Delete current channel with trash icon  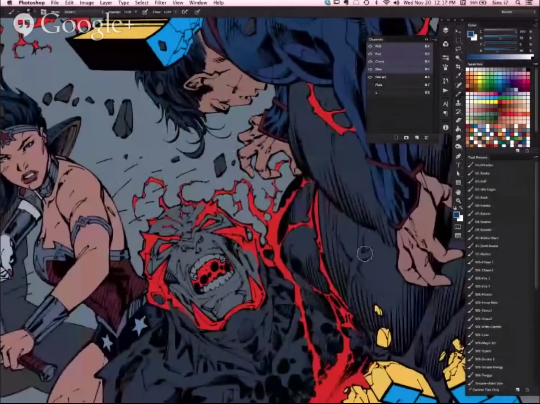click(x=426, y=138)
